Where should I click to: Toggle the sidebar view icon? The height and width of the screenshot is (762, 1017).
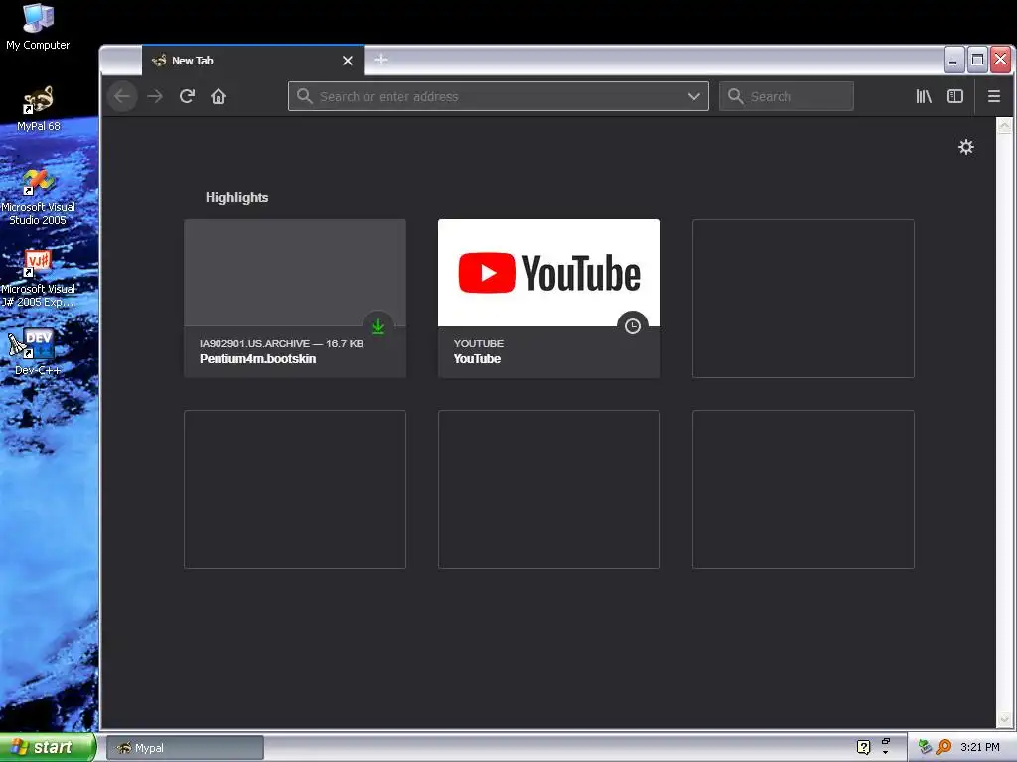point(955,96)
